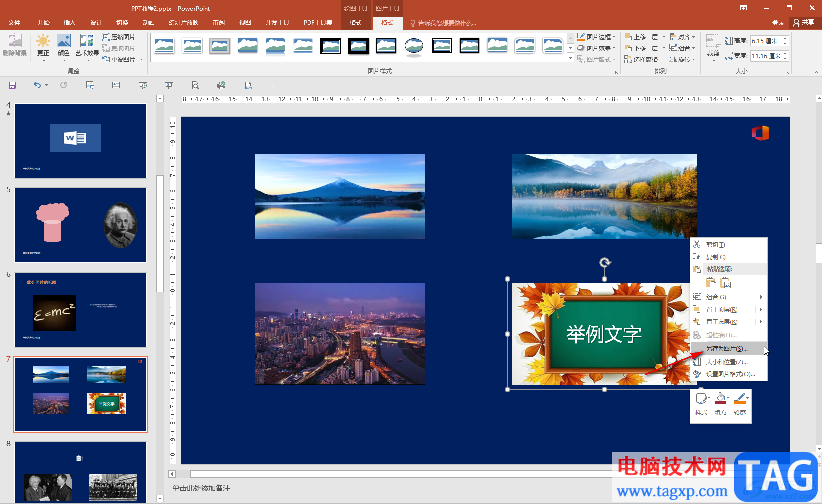Click the Cut (剪切) context menu item
Image resolution: width=822 pixels, height=504 pixels.
coord(715,245)
